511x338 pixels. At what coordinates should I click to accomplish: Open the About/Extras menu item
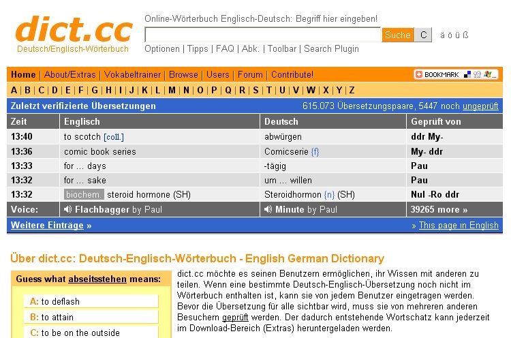point(69,75)
